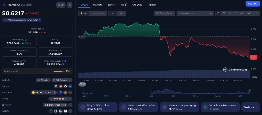
Task: Open the Chart tab
Action: 84,5
